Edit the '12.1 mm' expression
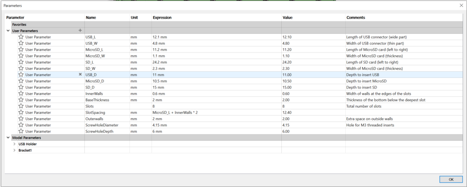467x187 pixels. 217,37
